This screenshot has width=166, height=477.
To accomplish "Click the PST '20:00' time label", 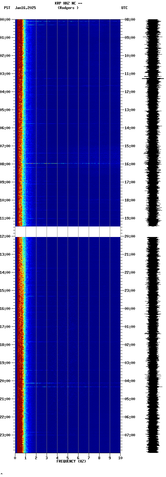I will pos(5,381).
